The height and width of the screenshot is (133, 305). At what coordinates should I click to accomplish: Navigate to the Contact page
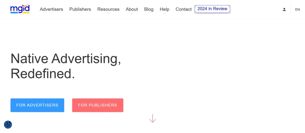(183, 9)
